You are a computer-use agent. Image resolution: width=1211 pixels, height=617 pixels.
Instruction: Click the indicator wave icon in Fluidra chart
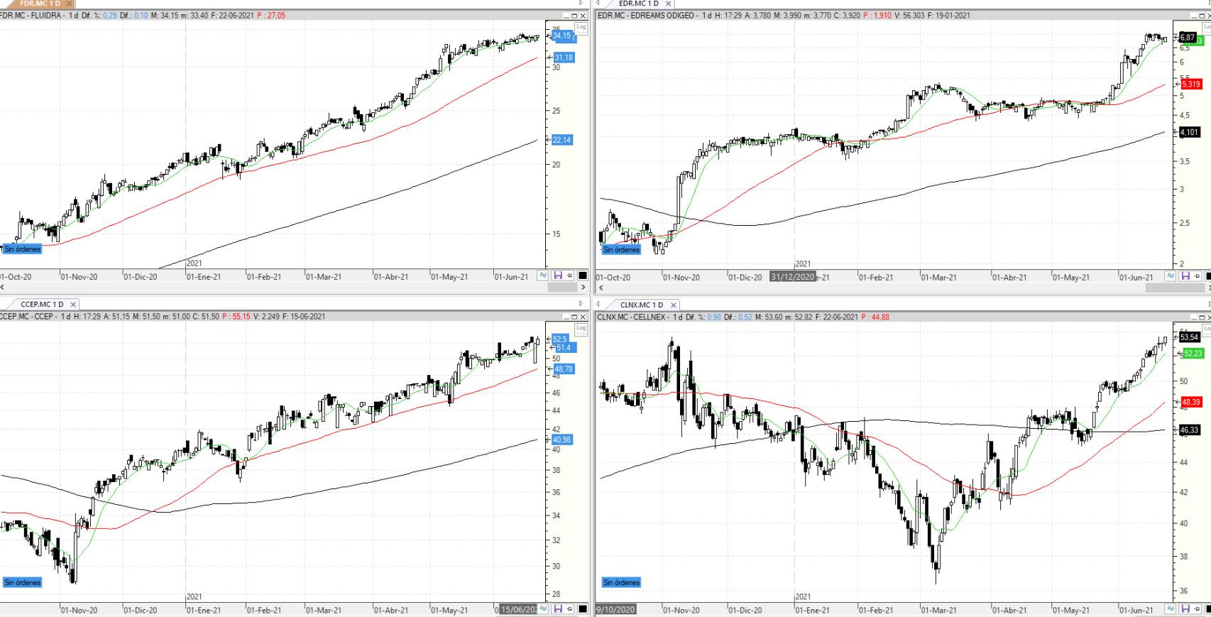pos(544,276)
